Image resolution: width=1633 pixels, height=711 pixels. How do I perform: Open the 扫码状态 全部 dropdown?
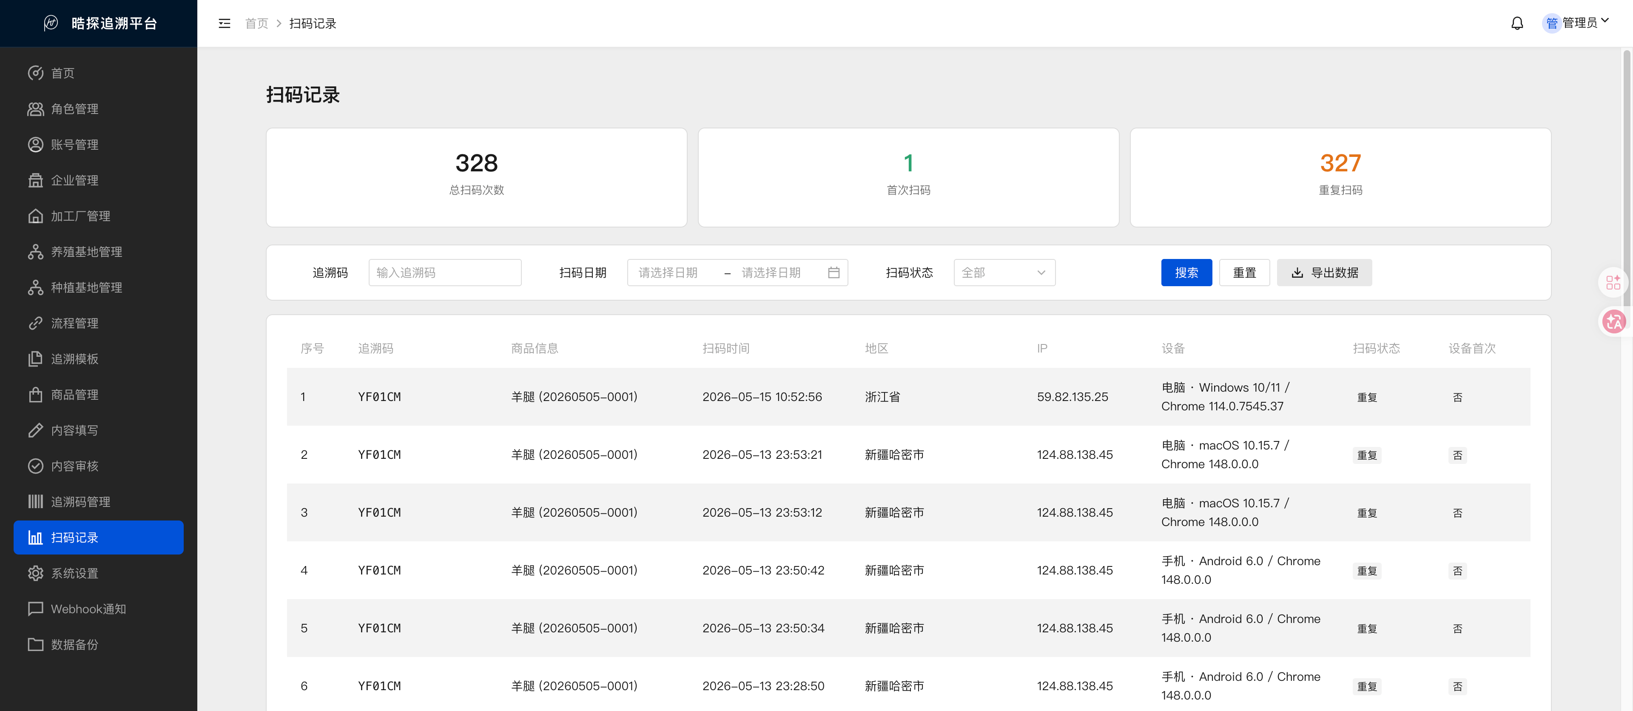pos(1004,273)
